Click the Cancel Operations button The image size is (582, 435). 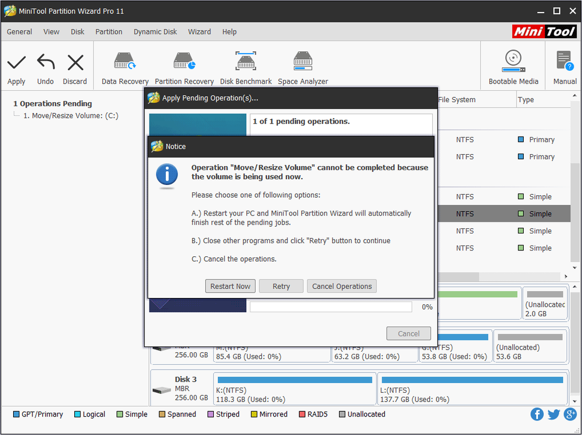[x=342, y=286]
